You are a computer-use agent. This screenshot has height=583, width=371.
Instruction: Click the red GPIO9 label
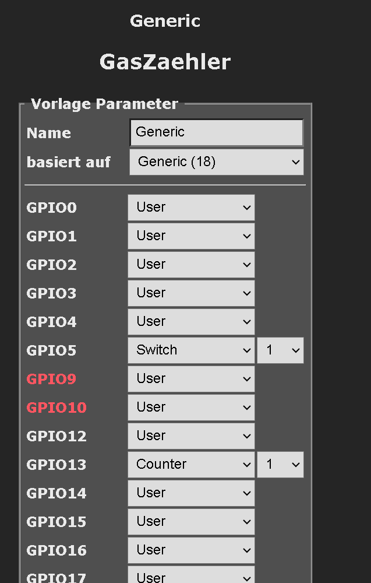click(x=51, y=380)
